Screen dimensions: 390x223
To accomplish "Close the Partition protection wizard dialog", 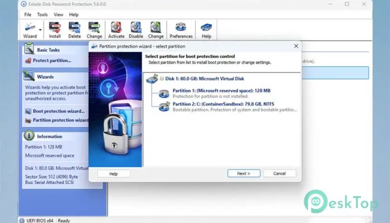I will point(296,46).
